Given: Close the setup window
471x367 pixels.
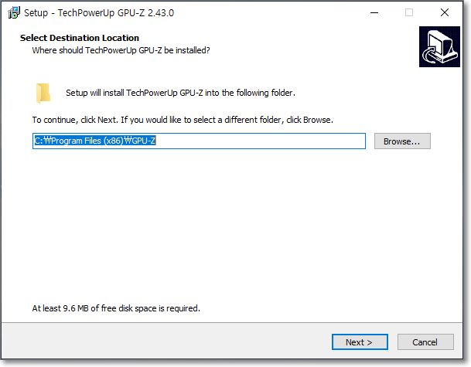Looking at the screenshot, I should [445, 12].
